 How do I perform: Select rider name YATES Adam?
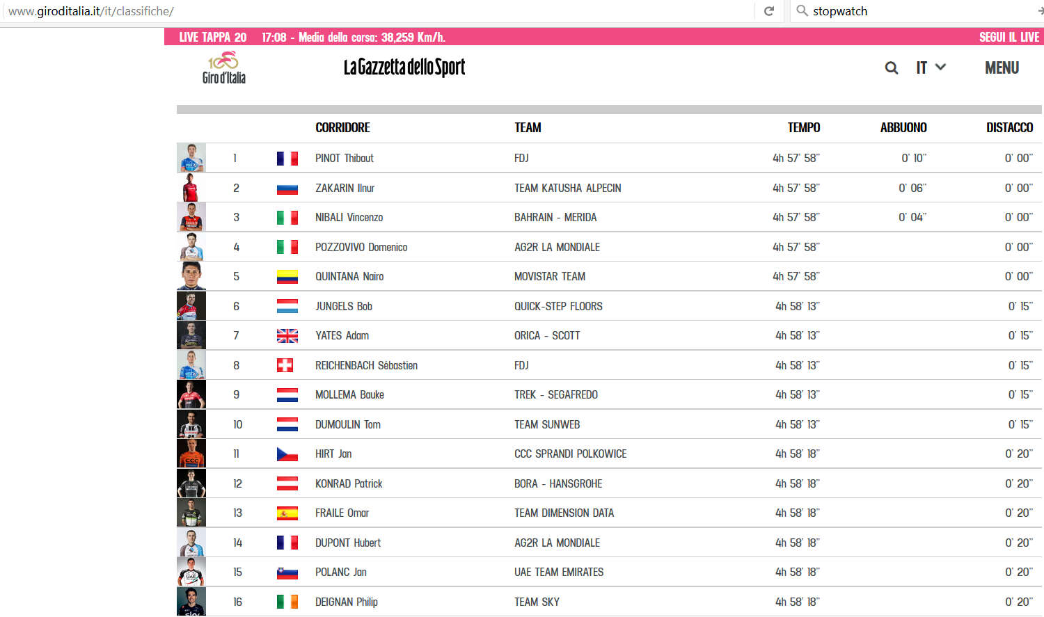click(x=342, y=336)
